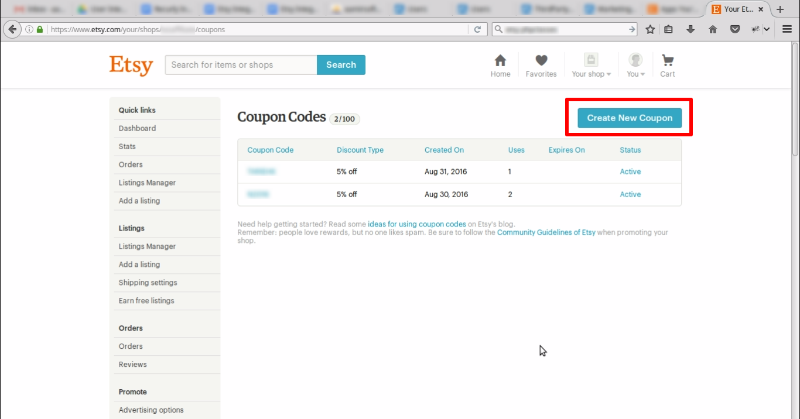This screenshot has height=419, width=800.
Task: Open Advertising options under Promote
Action: coord(151,410)
